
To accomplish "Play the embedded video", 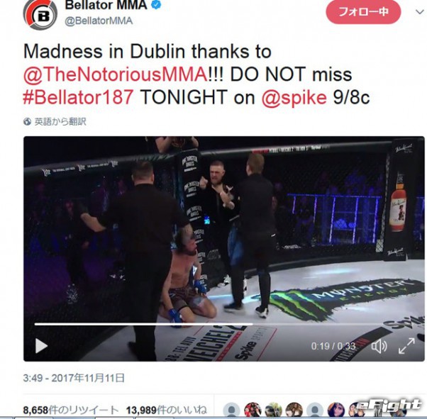I will point(41,346).
